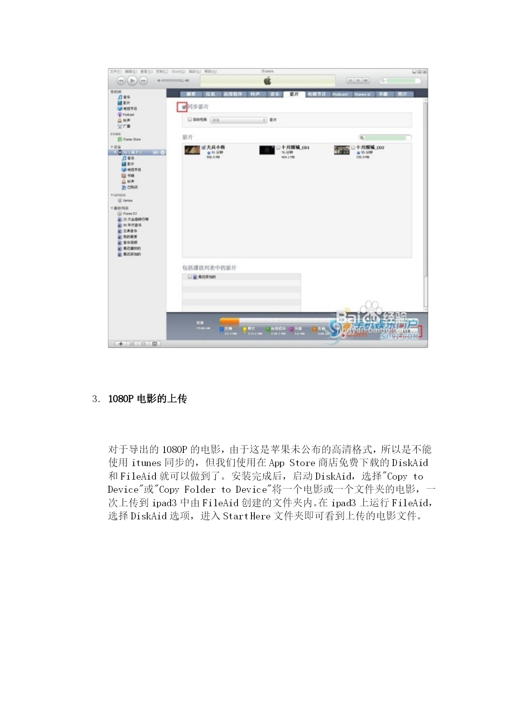Open the 文件 menu

click(116, 71)
